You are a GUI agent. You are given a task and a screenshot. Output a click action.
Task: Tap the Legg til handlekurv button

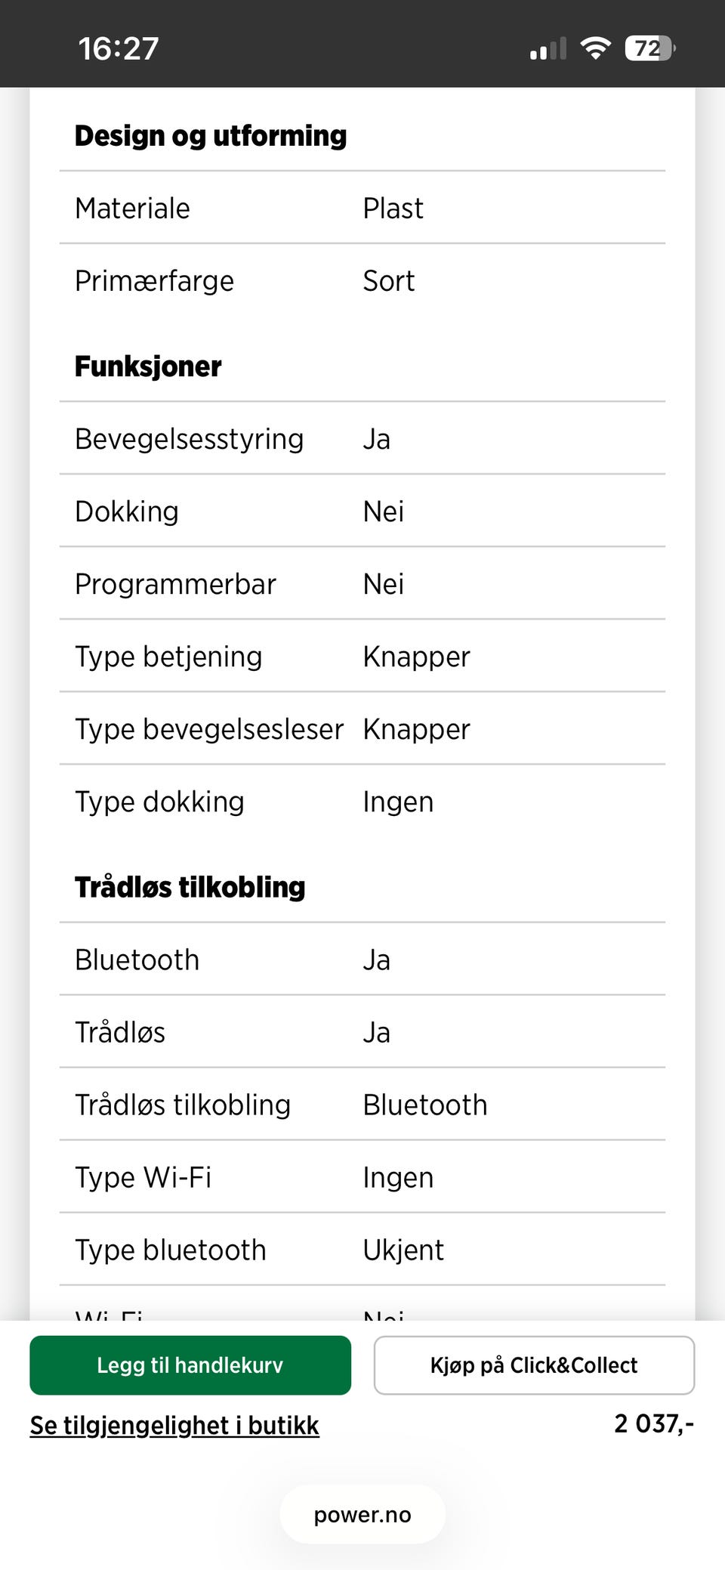[x=190, y=1364]
